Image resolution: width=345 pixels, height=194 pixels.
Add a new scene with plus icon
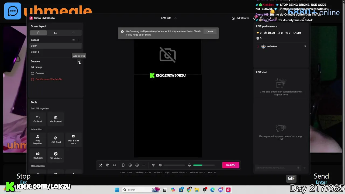click(79, 40)
